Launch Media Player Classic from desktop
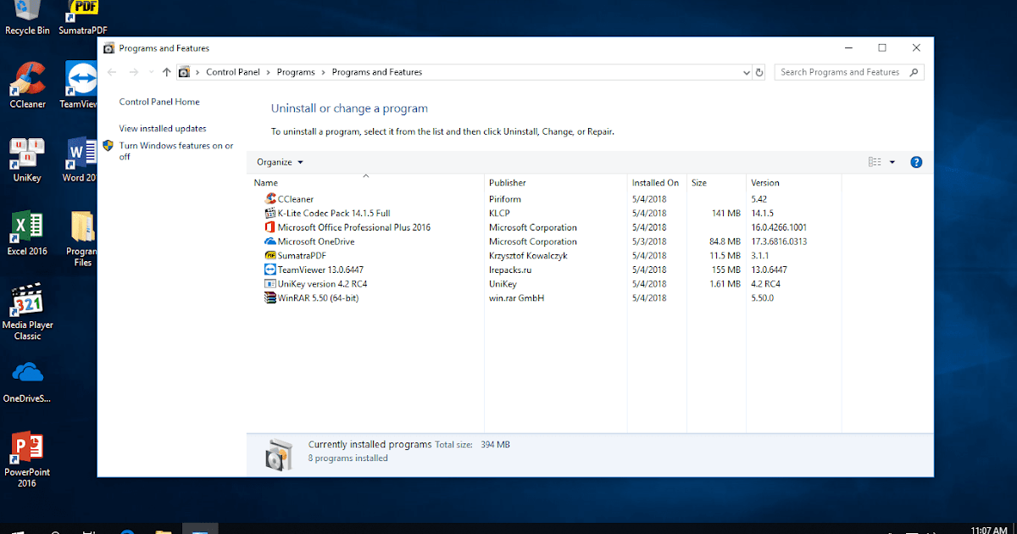 click(x=27, y=311)
